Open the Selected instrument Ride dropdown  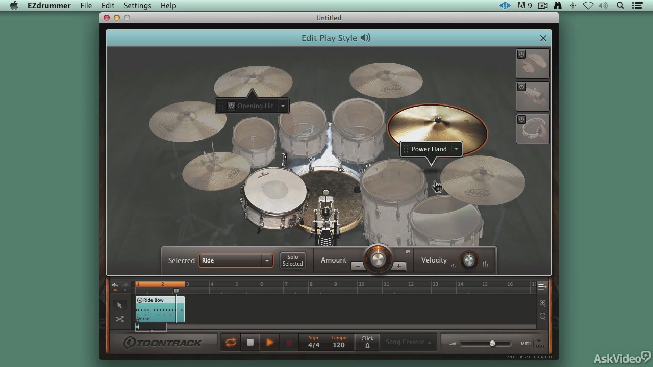(x=236, y=260)
